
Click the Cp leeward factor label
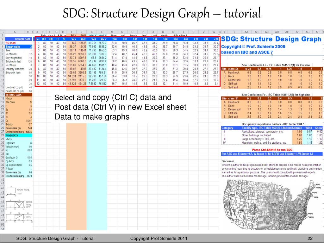point(13,165)
